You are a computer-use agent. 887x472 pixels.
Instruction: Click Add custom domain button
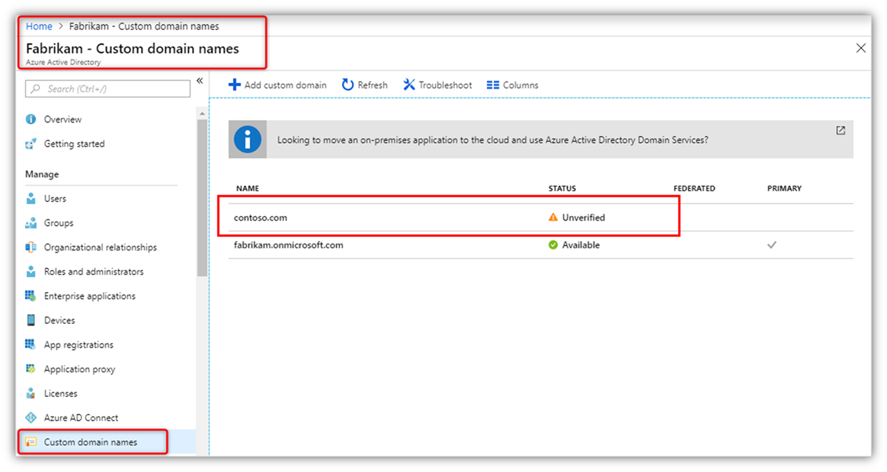tap(277, 85)
